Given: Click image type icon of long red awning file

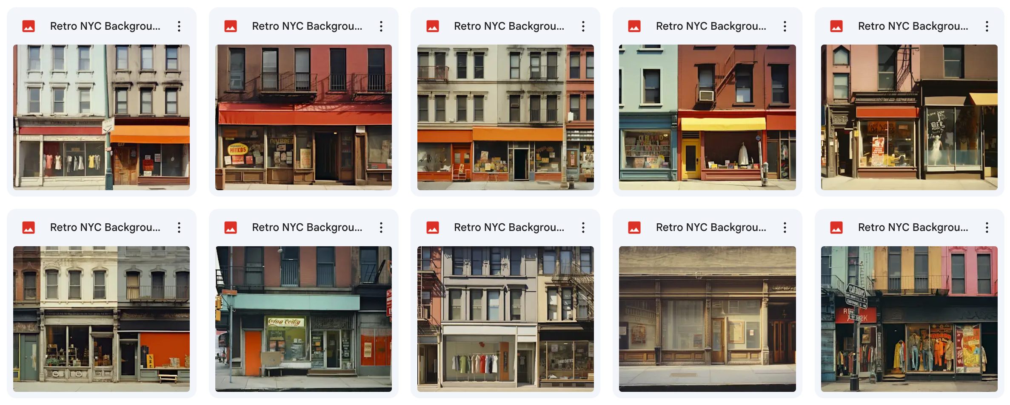Looking at the screenshot, I should tap(231, 26).
